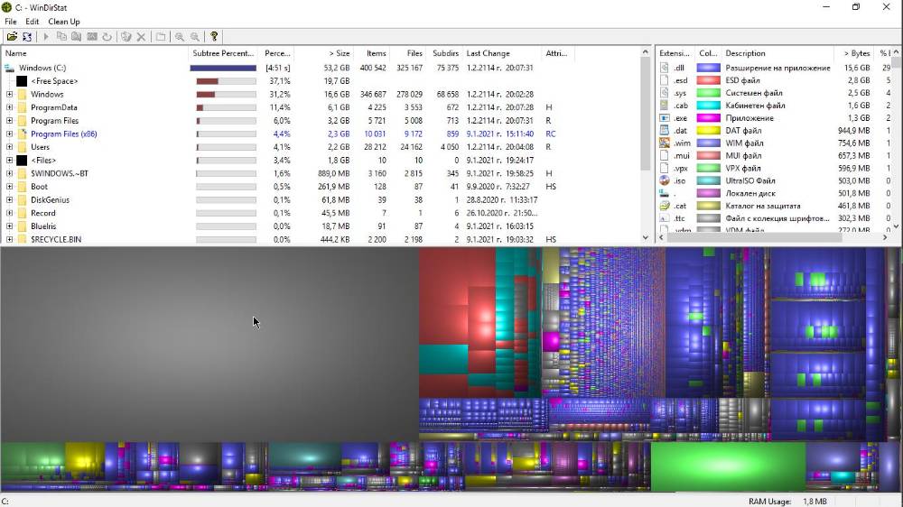Image resolution: width=903 pixels, height=507 pixels.
Task: Open the Help question mark icon
Action: pyautogui.click(x=214, y=37)
